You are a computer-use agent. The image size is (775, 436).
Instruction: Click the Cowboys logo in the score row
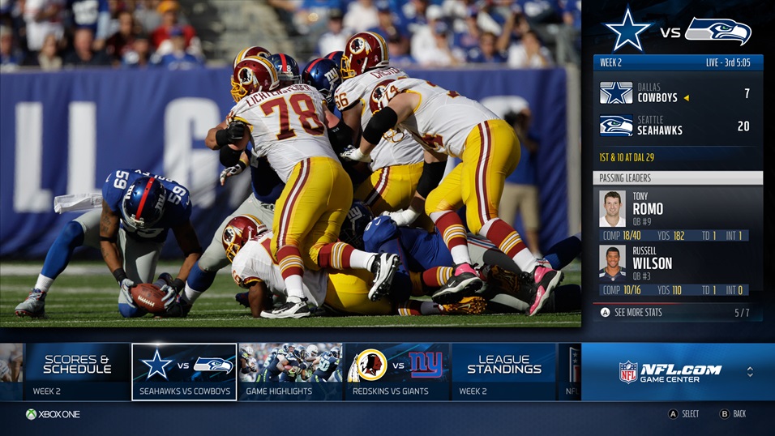pyautogui.click(x=616, y=93)
